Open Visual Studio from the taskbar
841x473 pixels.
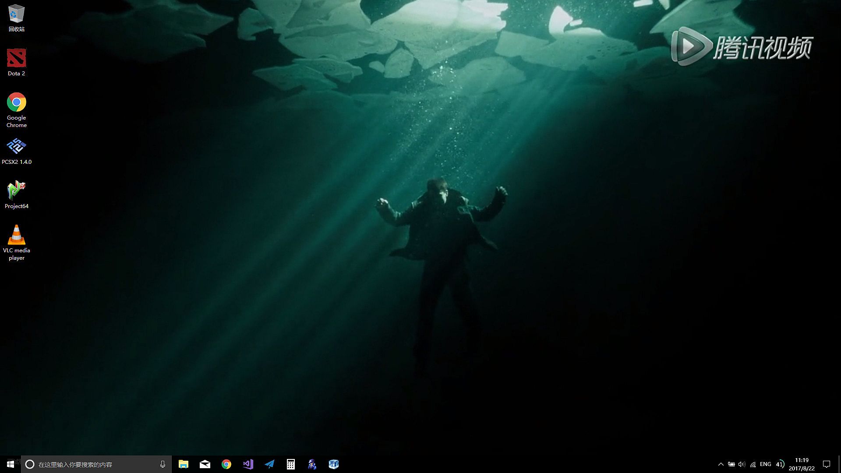248,464
